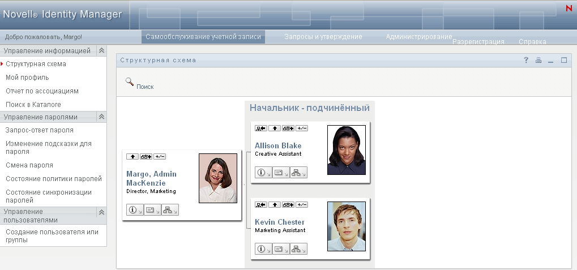The height and width of the screenshot is (270, 577).
Task: Open the Самообслуживание учетной записи tab
Action: pyautogui.click(x=203, y=37)
